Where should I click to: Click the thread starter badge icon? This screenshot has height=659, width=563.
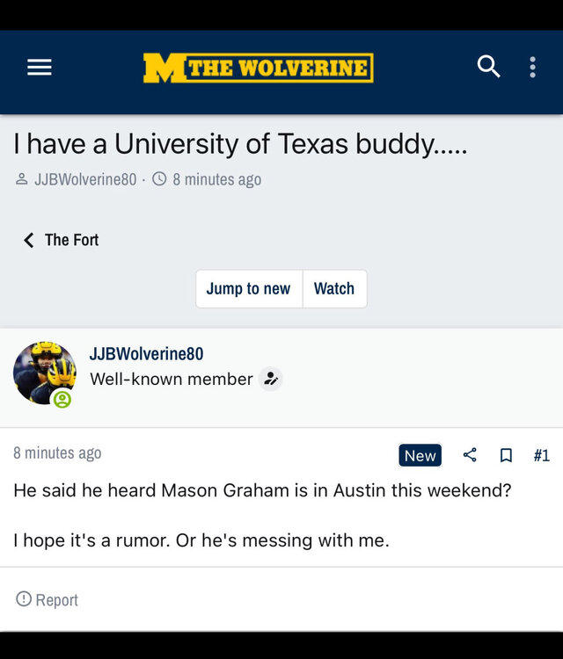271,380
